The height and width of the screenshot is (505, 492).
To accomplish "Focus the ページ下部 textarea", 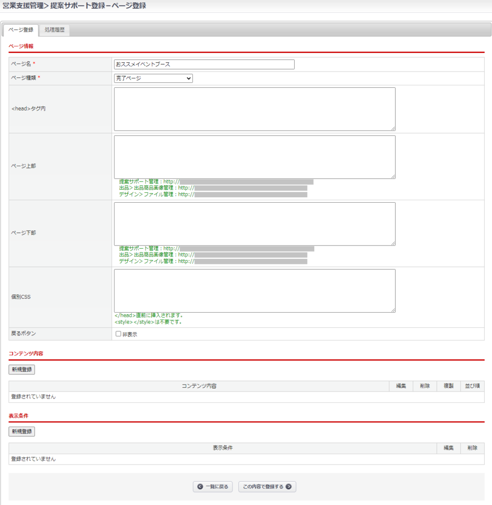I will [255, 224].
